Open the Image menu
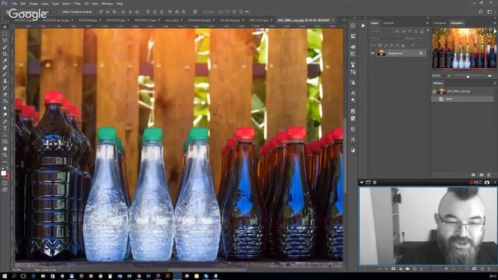The image size is (498, 280). click(33, 3)
